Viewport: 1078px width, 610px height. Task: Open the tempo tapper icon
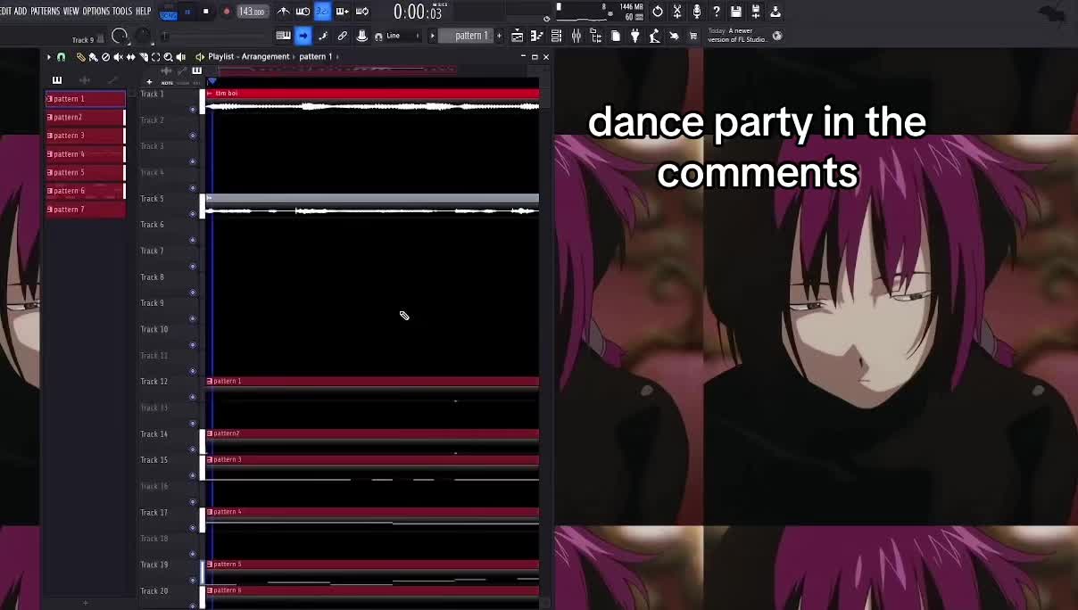pyautogui.click(x=655, y=36)
